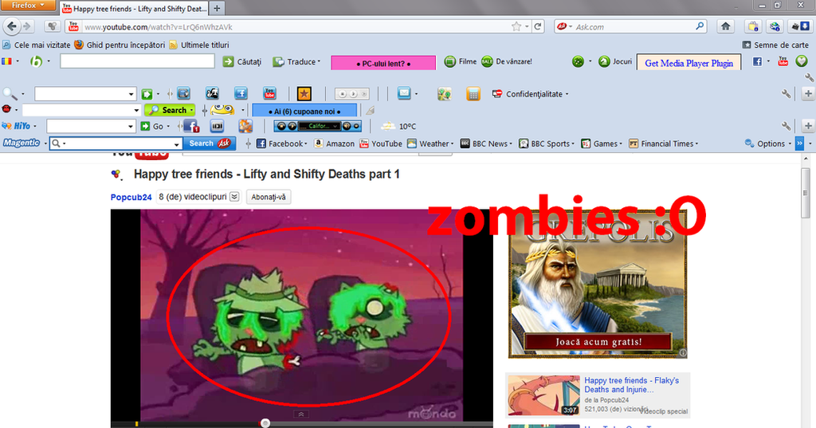Click Joacă acum gratis! on the ad
The height and width of the screenshot is (428, 816).
coord(598,342)
